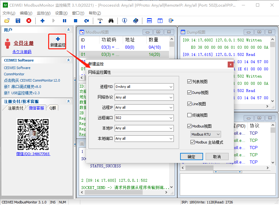Click the USB监控精灵v2.3 link
This screenshot has width=279, height=205.
(x=26, y=93)
